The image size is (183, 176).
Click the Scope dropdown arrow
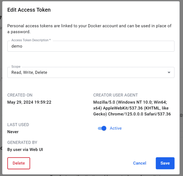click(169, 73)
